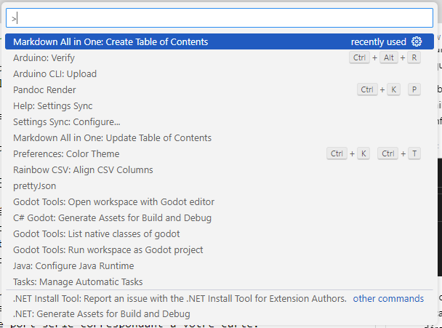Choose .NET Install Tool: Report an issue command
The image size is (442, 328).
tap(180, 298)
